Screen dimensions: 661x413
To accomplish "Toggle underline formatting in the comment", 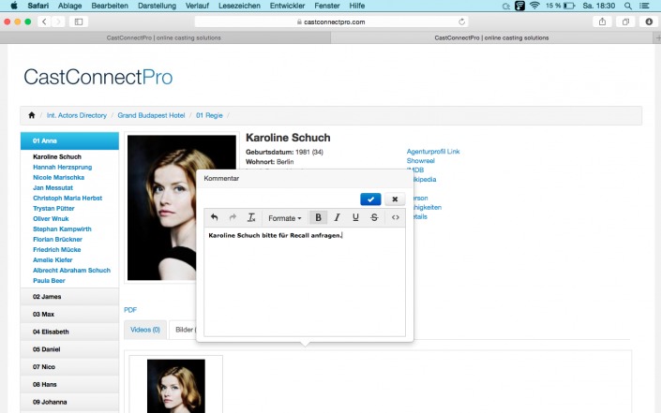I will (x=355, y=217).
